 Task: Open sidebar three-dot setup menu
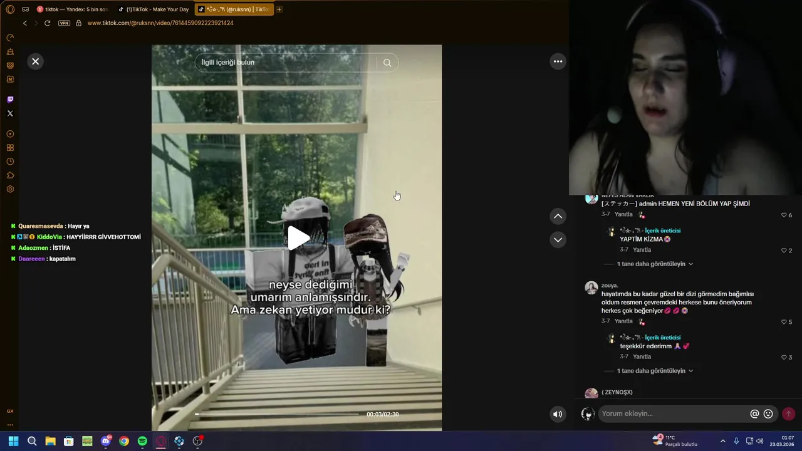[x=10, y=425]
